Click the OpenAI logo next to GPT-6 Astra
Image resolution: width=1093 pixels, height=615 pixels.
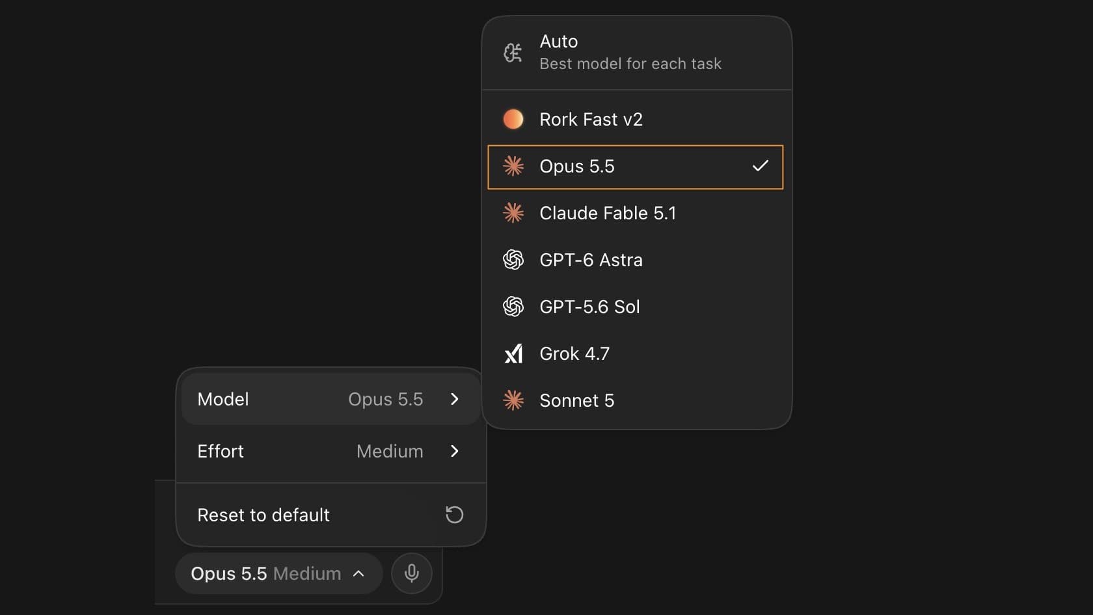pyautogui.click(x=513, y=260)
